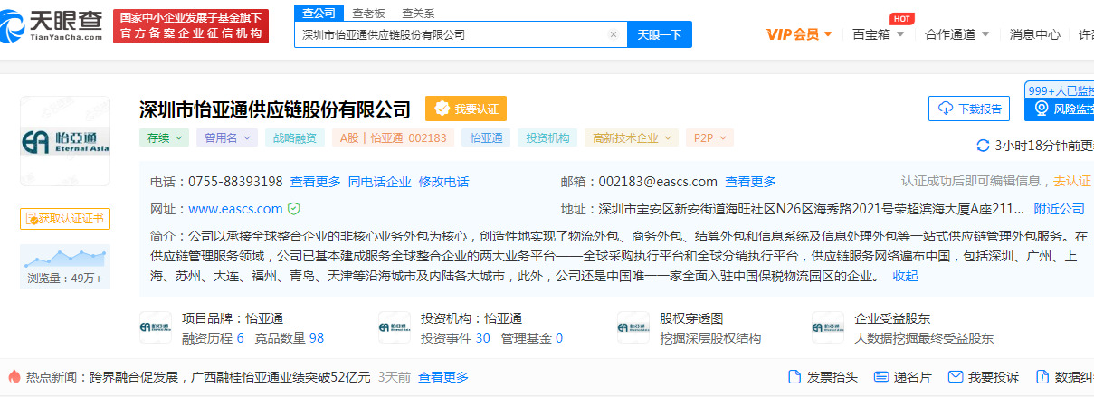Image resolution: width=1094 pixels, height=397 pixels.
Task: Click the email 002183@eascs.com
Action: tap(658, 182)
